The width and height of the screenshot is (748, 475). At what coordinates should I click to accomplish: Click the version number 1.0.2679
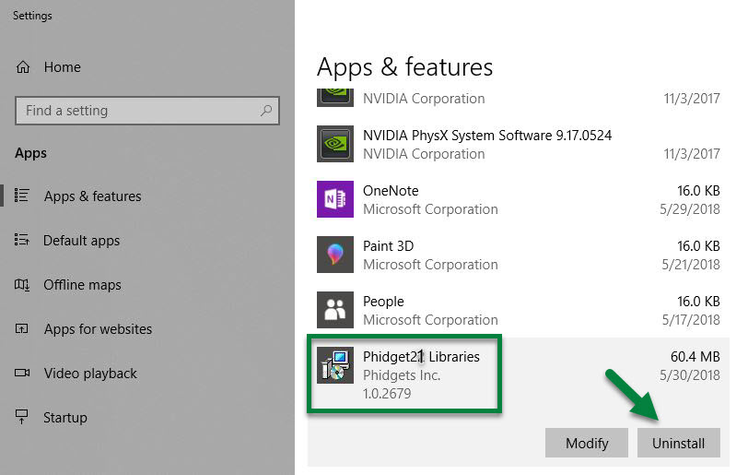[387, 394]
